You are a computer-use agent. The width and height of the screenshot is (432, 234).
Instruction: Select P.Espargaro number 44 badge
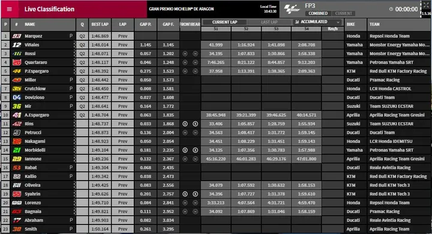(x=17, y=71)
